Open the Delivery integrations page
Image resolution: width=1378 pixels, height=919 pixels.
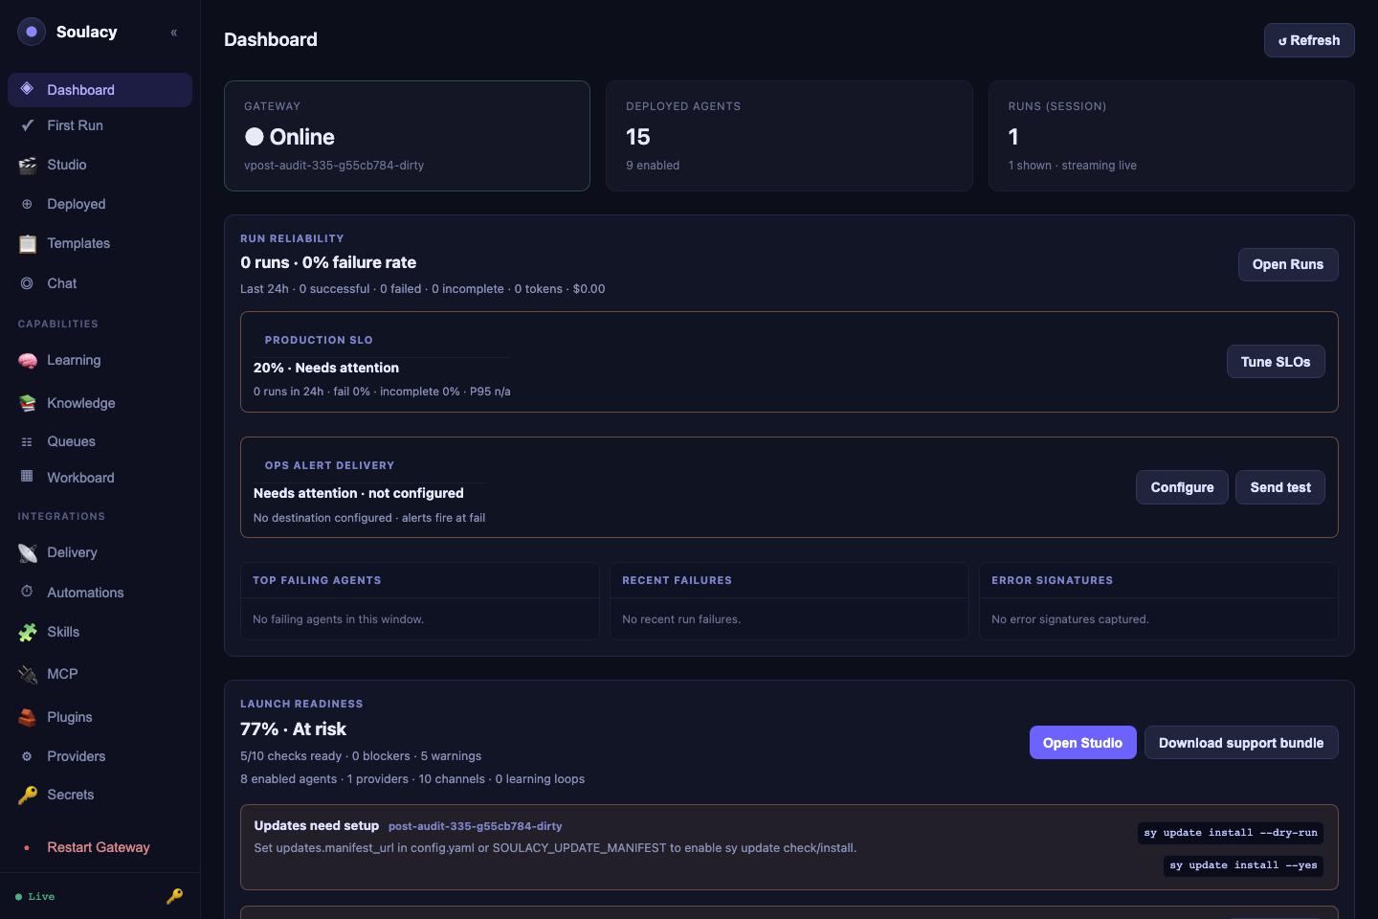pos(100,552)
